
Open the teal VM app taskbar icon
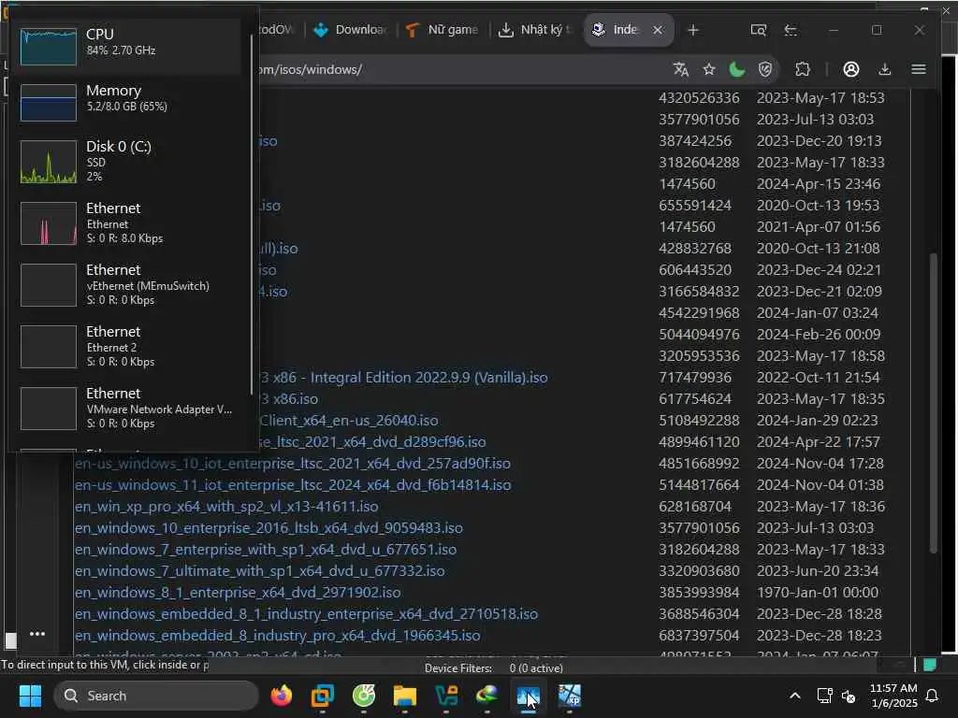(446, 696)
